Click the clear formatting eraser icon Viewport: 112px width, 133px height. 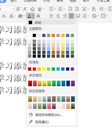[x=32, y=9]
